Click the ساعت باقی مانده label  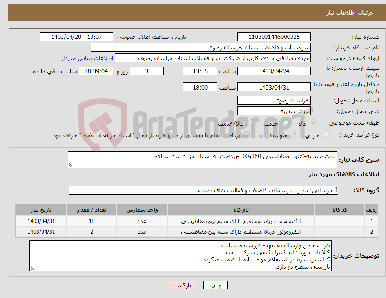(x=55, y=71)
